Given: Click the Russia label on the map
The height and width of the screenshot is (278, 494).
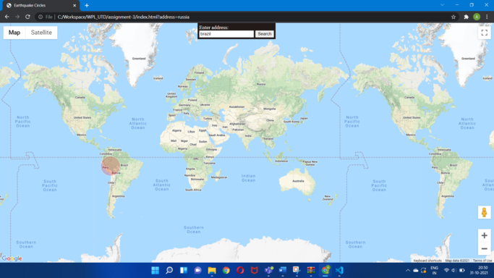Looking at the screenshot, I should click(261, 84).
